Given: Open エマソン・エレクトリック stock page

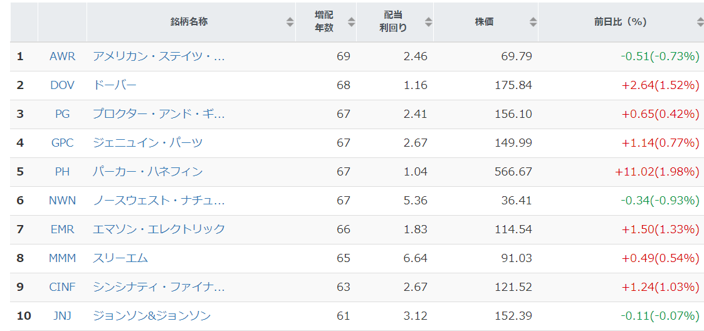Looking at the screenshot, I should click(x=159, y=229).
